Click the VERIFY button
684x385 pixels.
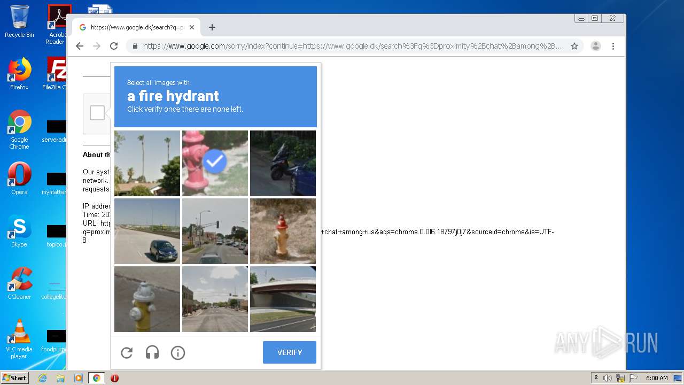(290, 352)
